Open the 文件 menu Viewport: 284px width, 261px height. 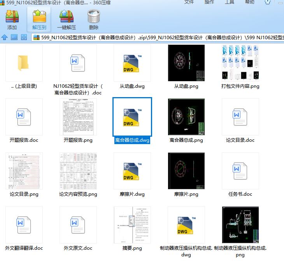189,2
